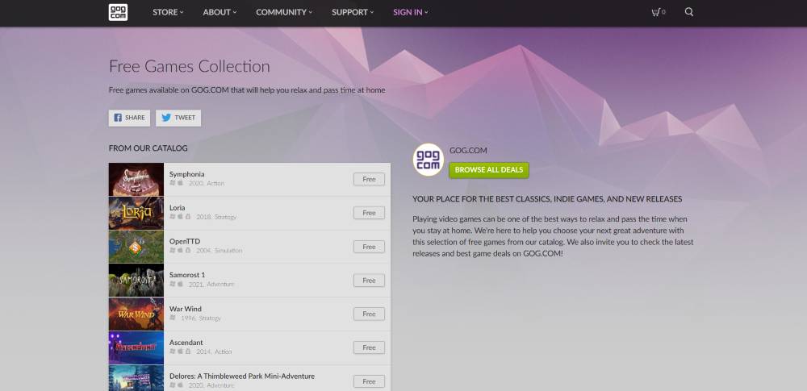Click the Free button for Loria
Viewport: 807px width, 391px height.
coord(369,213)
